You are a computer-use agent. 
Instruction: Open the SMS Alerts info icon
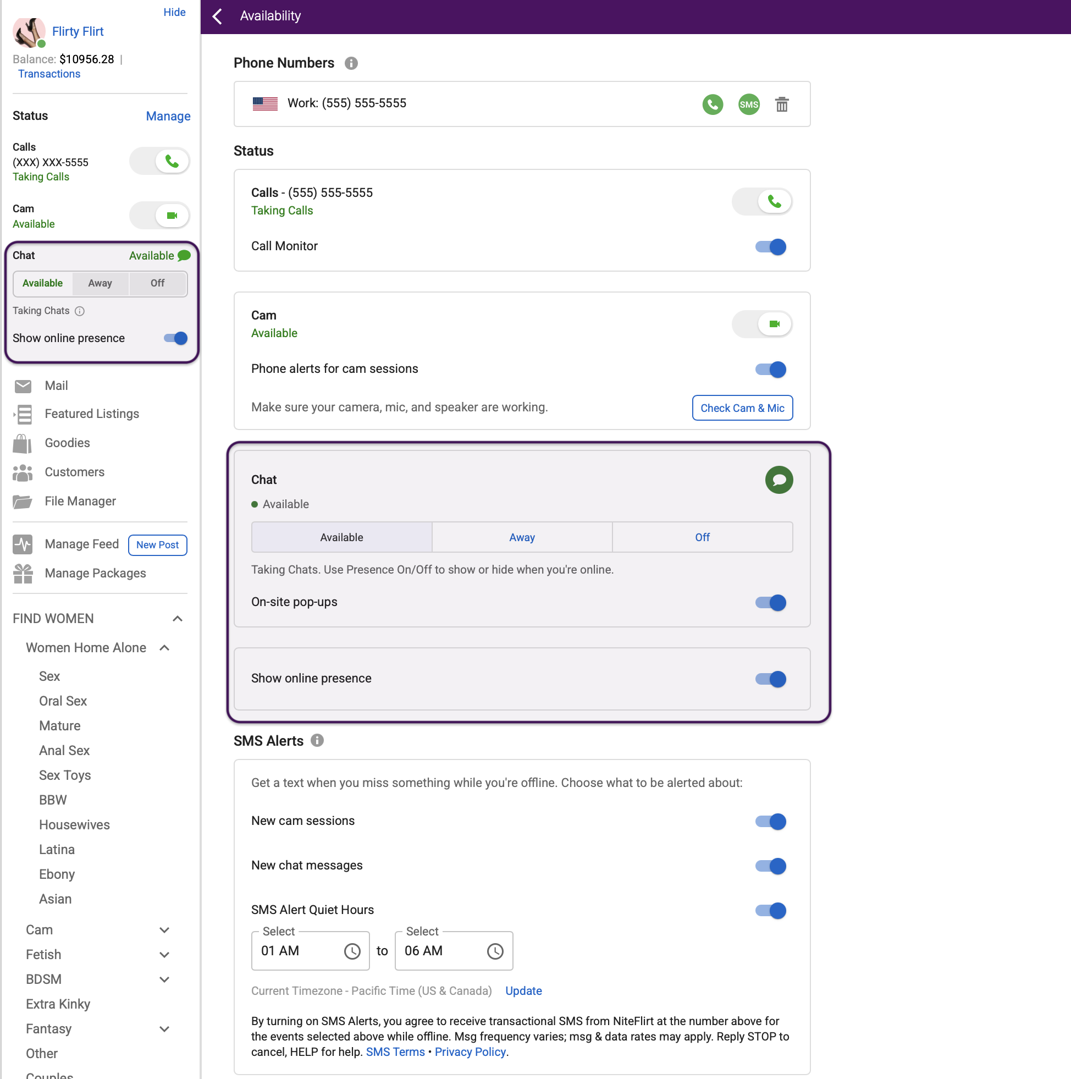tap(317, 741)
